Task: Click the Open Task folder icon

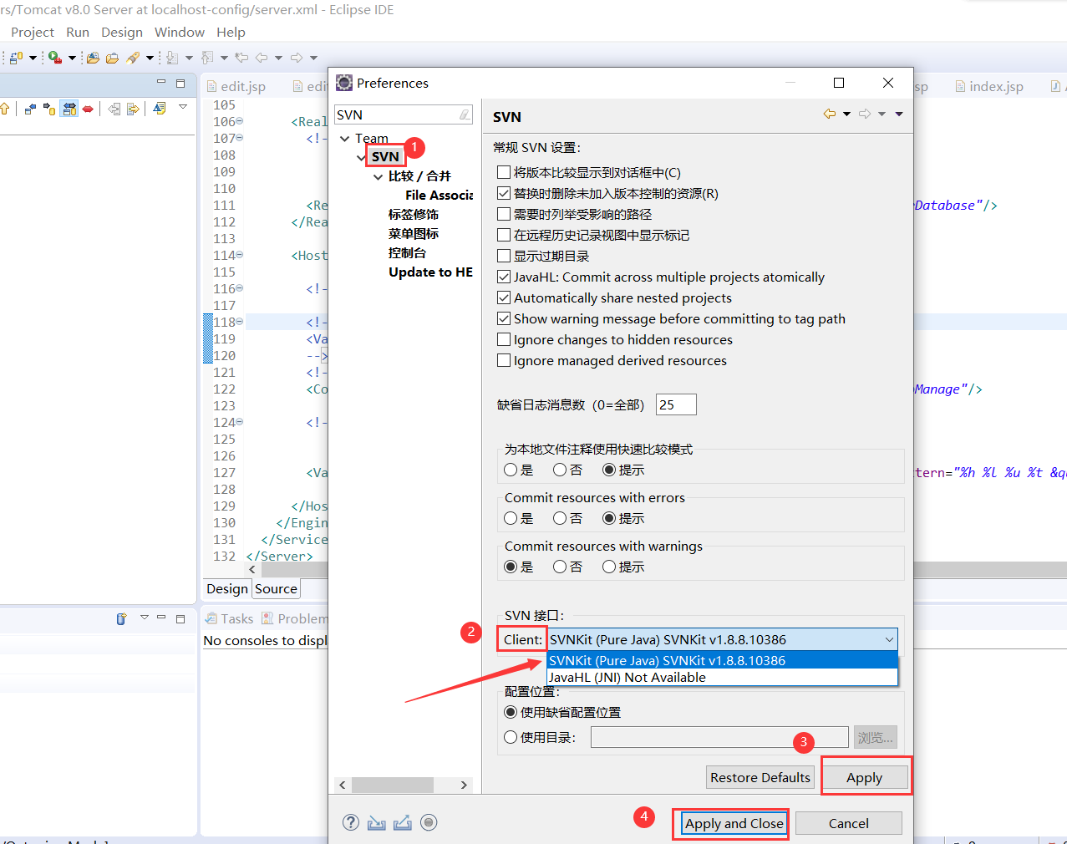Action: 112,58
